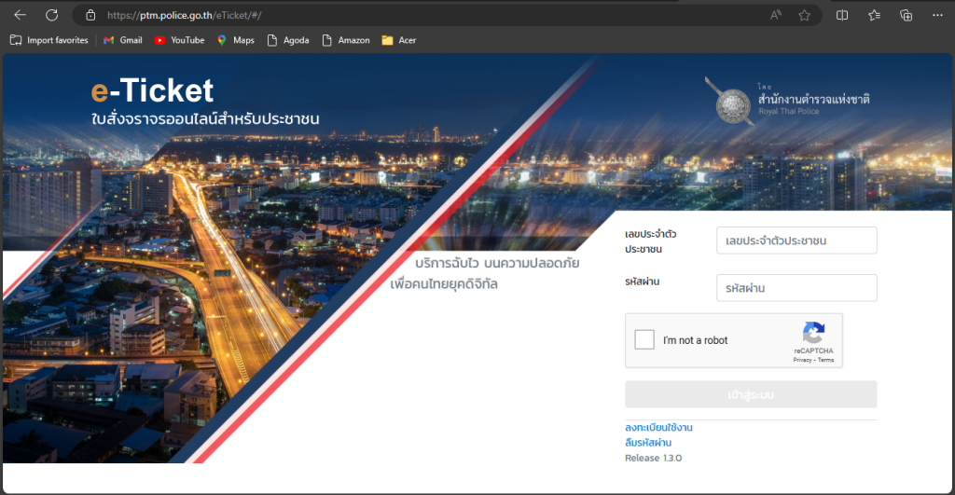Open the Gmail bookmark
Viewport: 955px width, 495px height.
pyautogui.click(x=122, y=40)
